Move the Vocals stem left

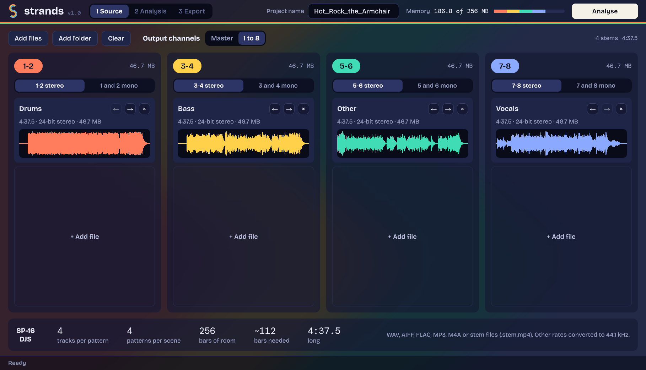click(593, 109)
